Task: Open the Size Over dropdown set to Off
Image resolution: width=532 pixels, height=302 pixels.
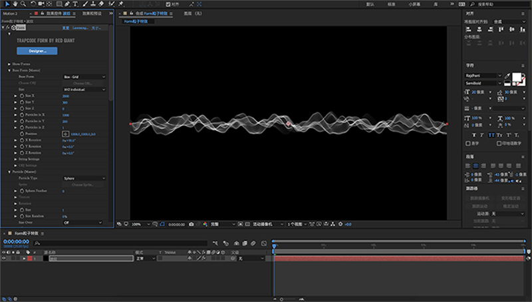Action: click(x=82, y=223)
